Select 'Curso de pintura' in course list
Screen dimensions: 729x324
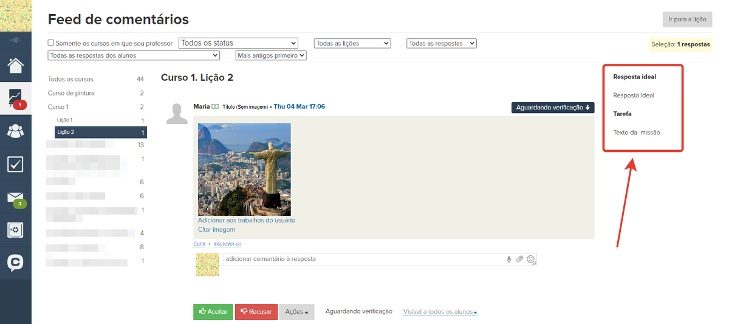(71, 93)
